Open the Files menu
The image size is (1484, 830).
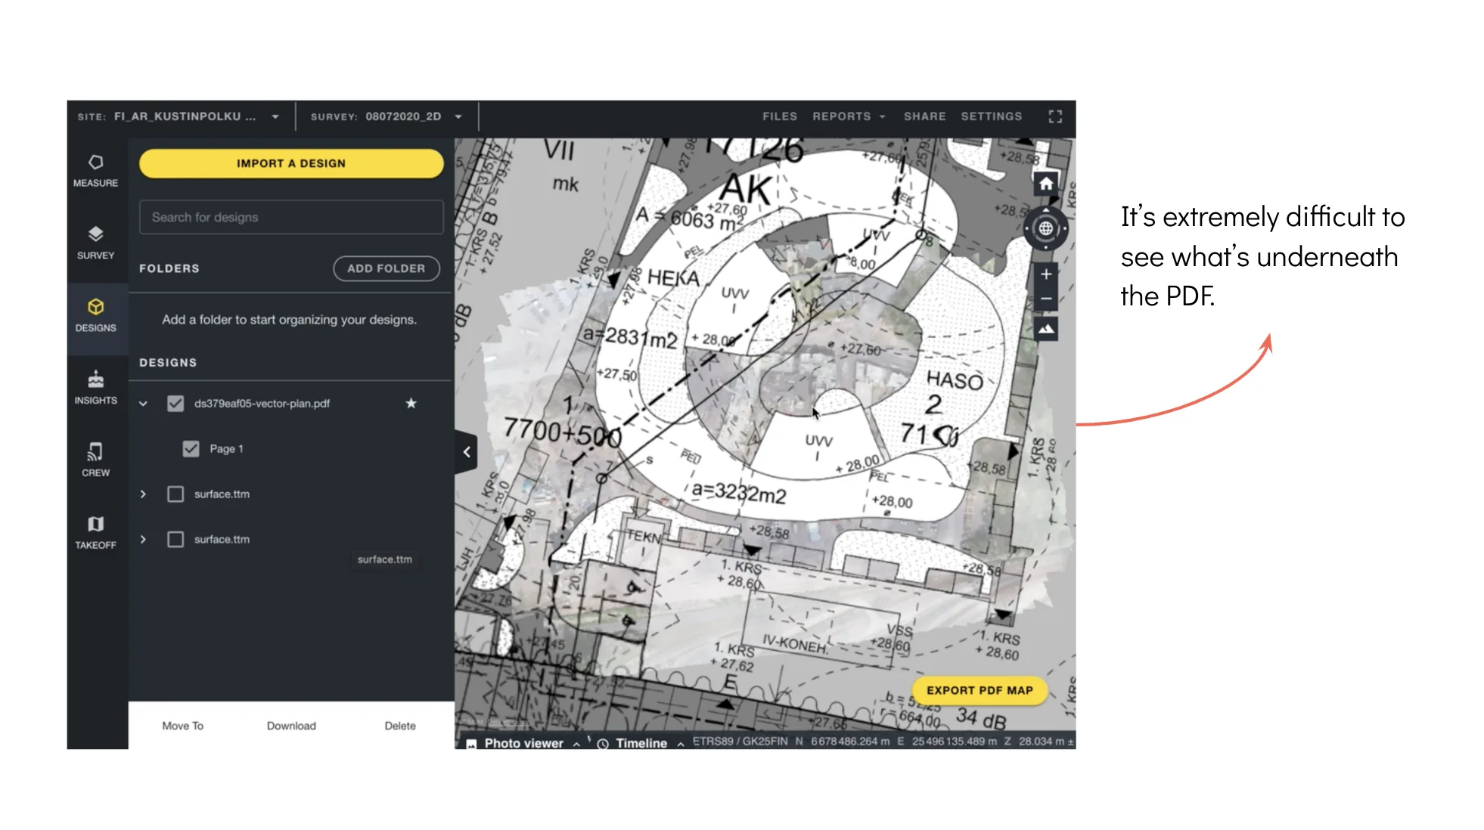(x=779, y=116)
